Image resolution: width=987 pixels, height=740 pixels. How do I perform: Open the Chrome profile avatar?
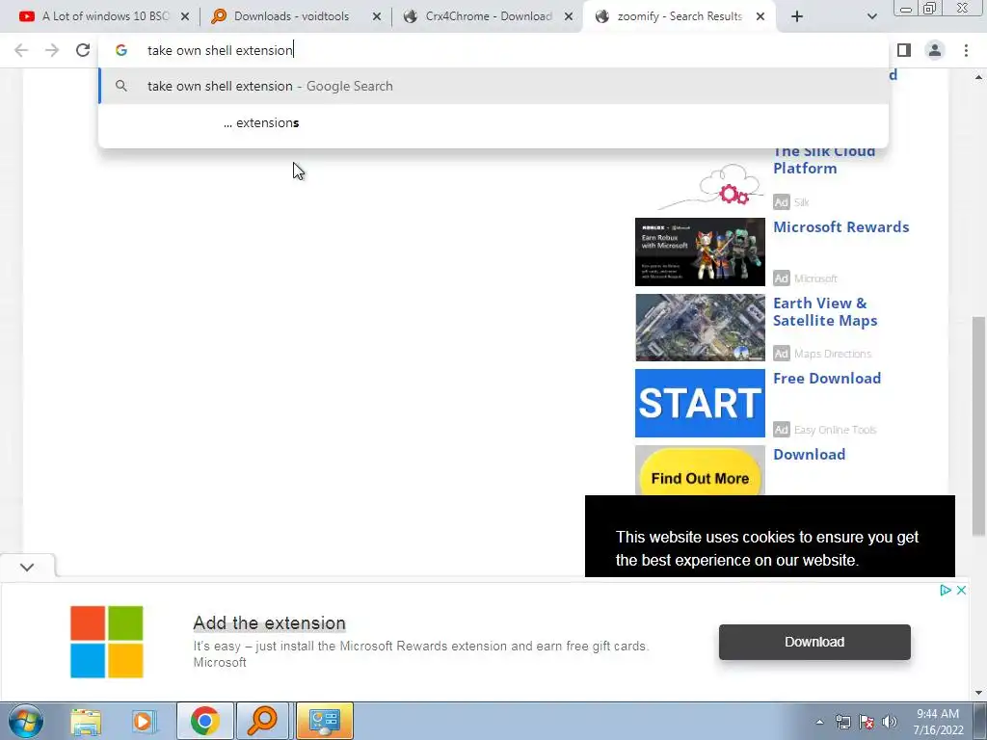[x=935, y=50]
